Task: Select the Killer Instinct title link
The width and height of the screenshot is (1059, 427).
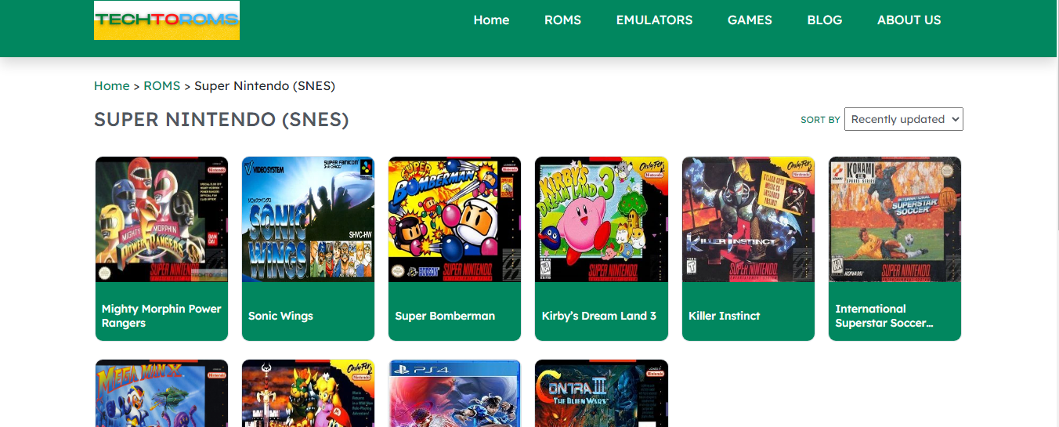Action: click(724, 316)
